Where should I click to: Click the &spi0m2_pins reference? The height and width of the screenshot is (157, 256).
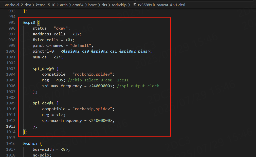(x=133, y=51)
